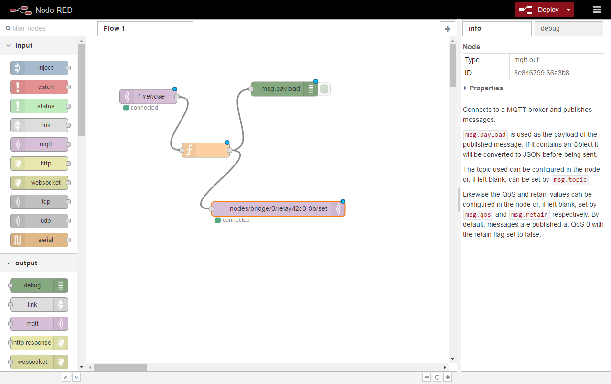Toggle msg.payload debug node output button

click(324, 88)
